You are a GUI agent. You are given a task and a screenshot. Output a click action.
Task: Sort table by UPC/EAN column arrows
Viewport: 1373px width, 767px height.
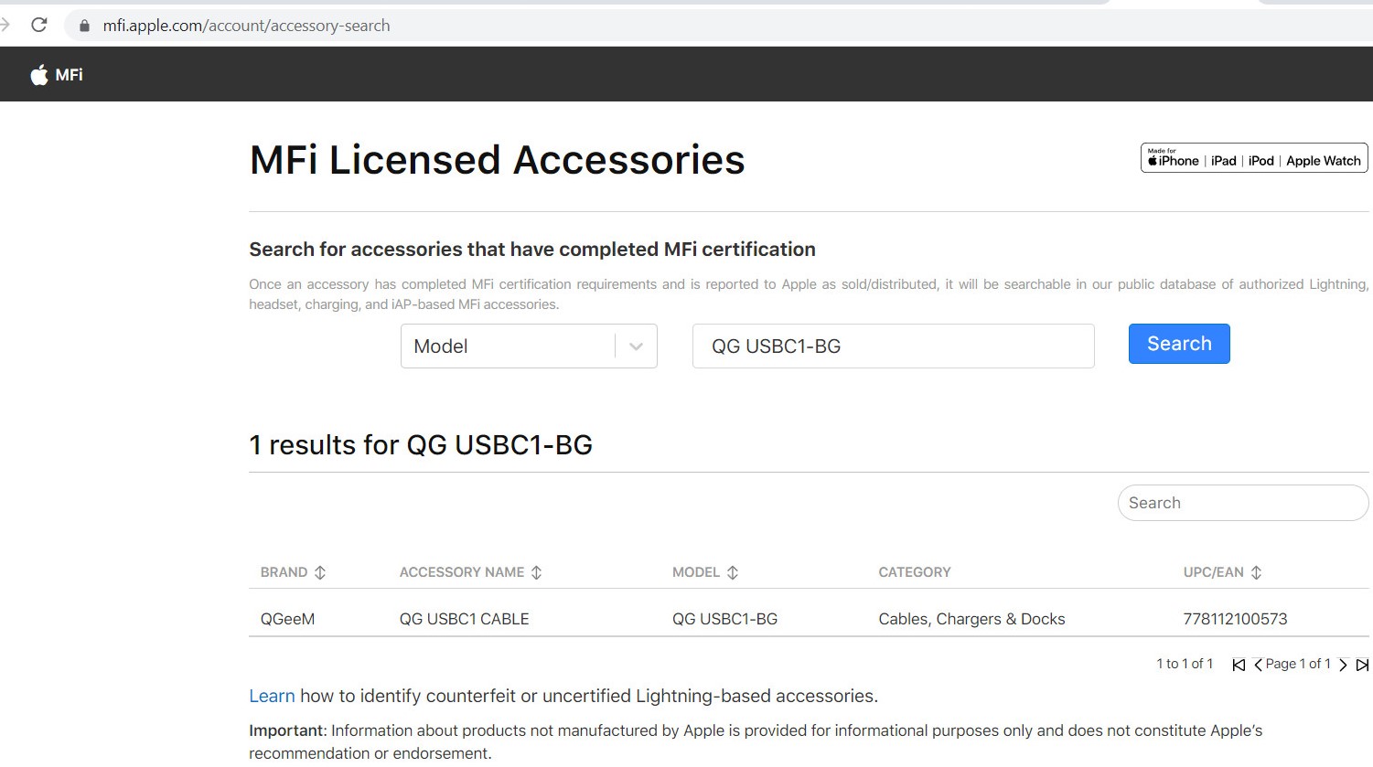pos(1257,572)
